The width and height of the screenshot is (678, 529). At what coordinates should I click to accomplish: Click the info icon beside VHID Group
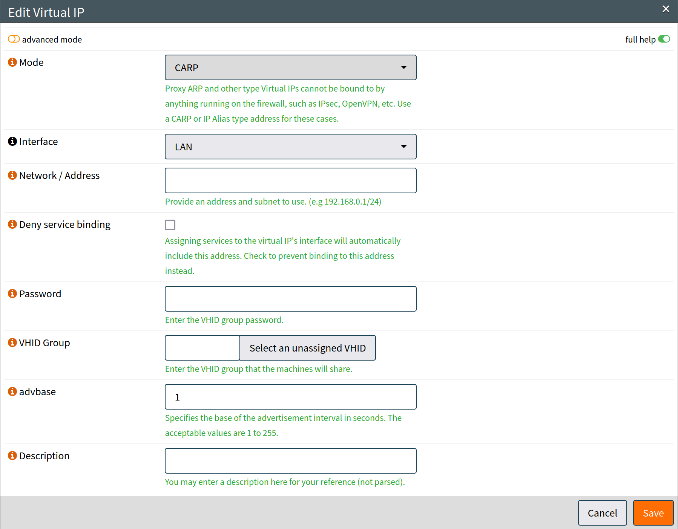point(12,342)
